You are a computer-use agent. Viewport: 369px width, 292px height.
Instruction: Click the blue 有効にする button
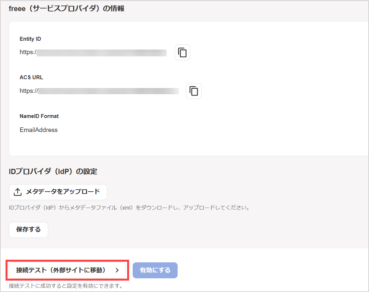(x=155, y=270)
